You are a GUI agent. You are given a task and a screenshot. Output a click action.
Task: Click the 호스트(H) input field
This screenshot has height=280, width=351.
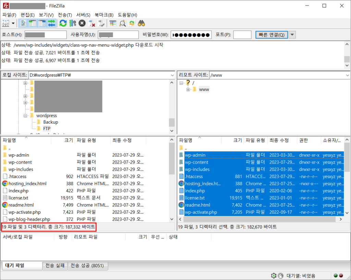(46, 35)
